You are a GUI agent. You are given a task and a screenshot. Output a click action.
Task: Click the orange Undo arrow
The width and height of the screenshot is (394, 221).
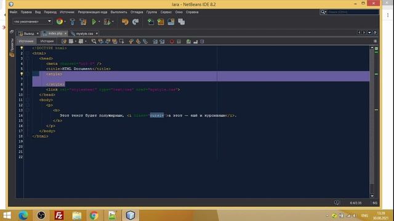[125, 22]
